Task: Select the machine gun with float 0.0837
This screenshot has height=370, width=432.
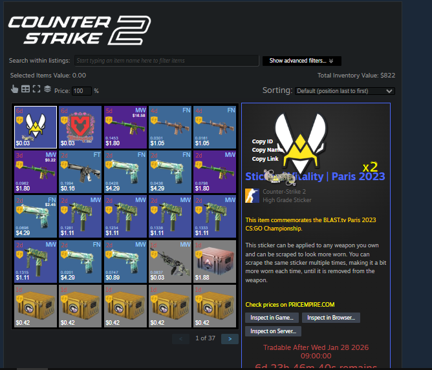Action: (170, 261)
